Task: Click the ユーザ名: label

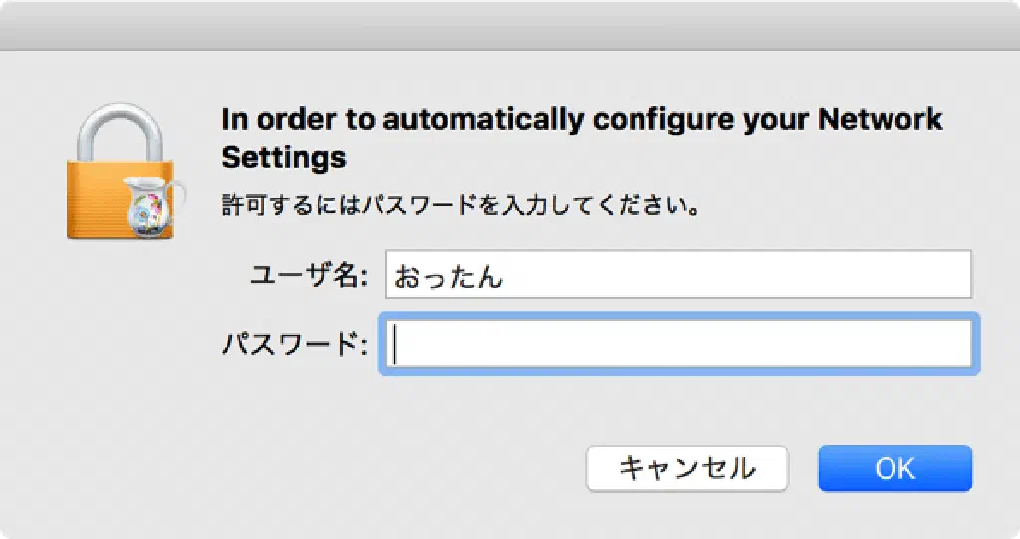Action: (310, 276)
